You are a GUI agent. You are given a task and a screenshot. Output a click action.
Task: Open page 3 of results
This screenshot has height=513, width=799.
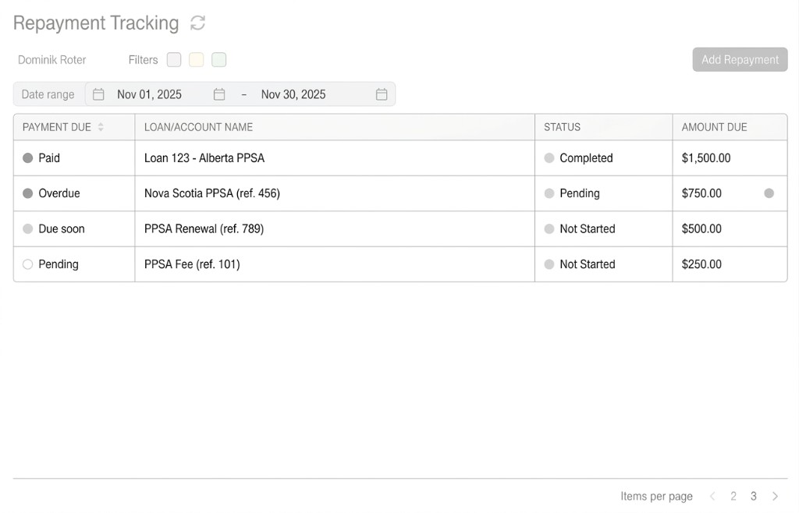[x=754, y=496]
